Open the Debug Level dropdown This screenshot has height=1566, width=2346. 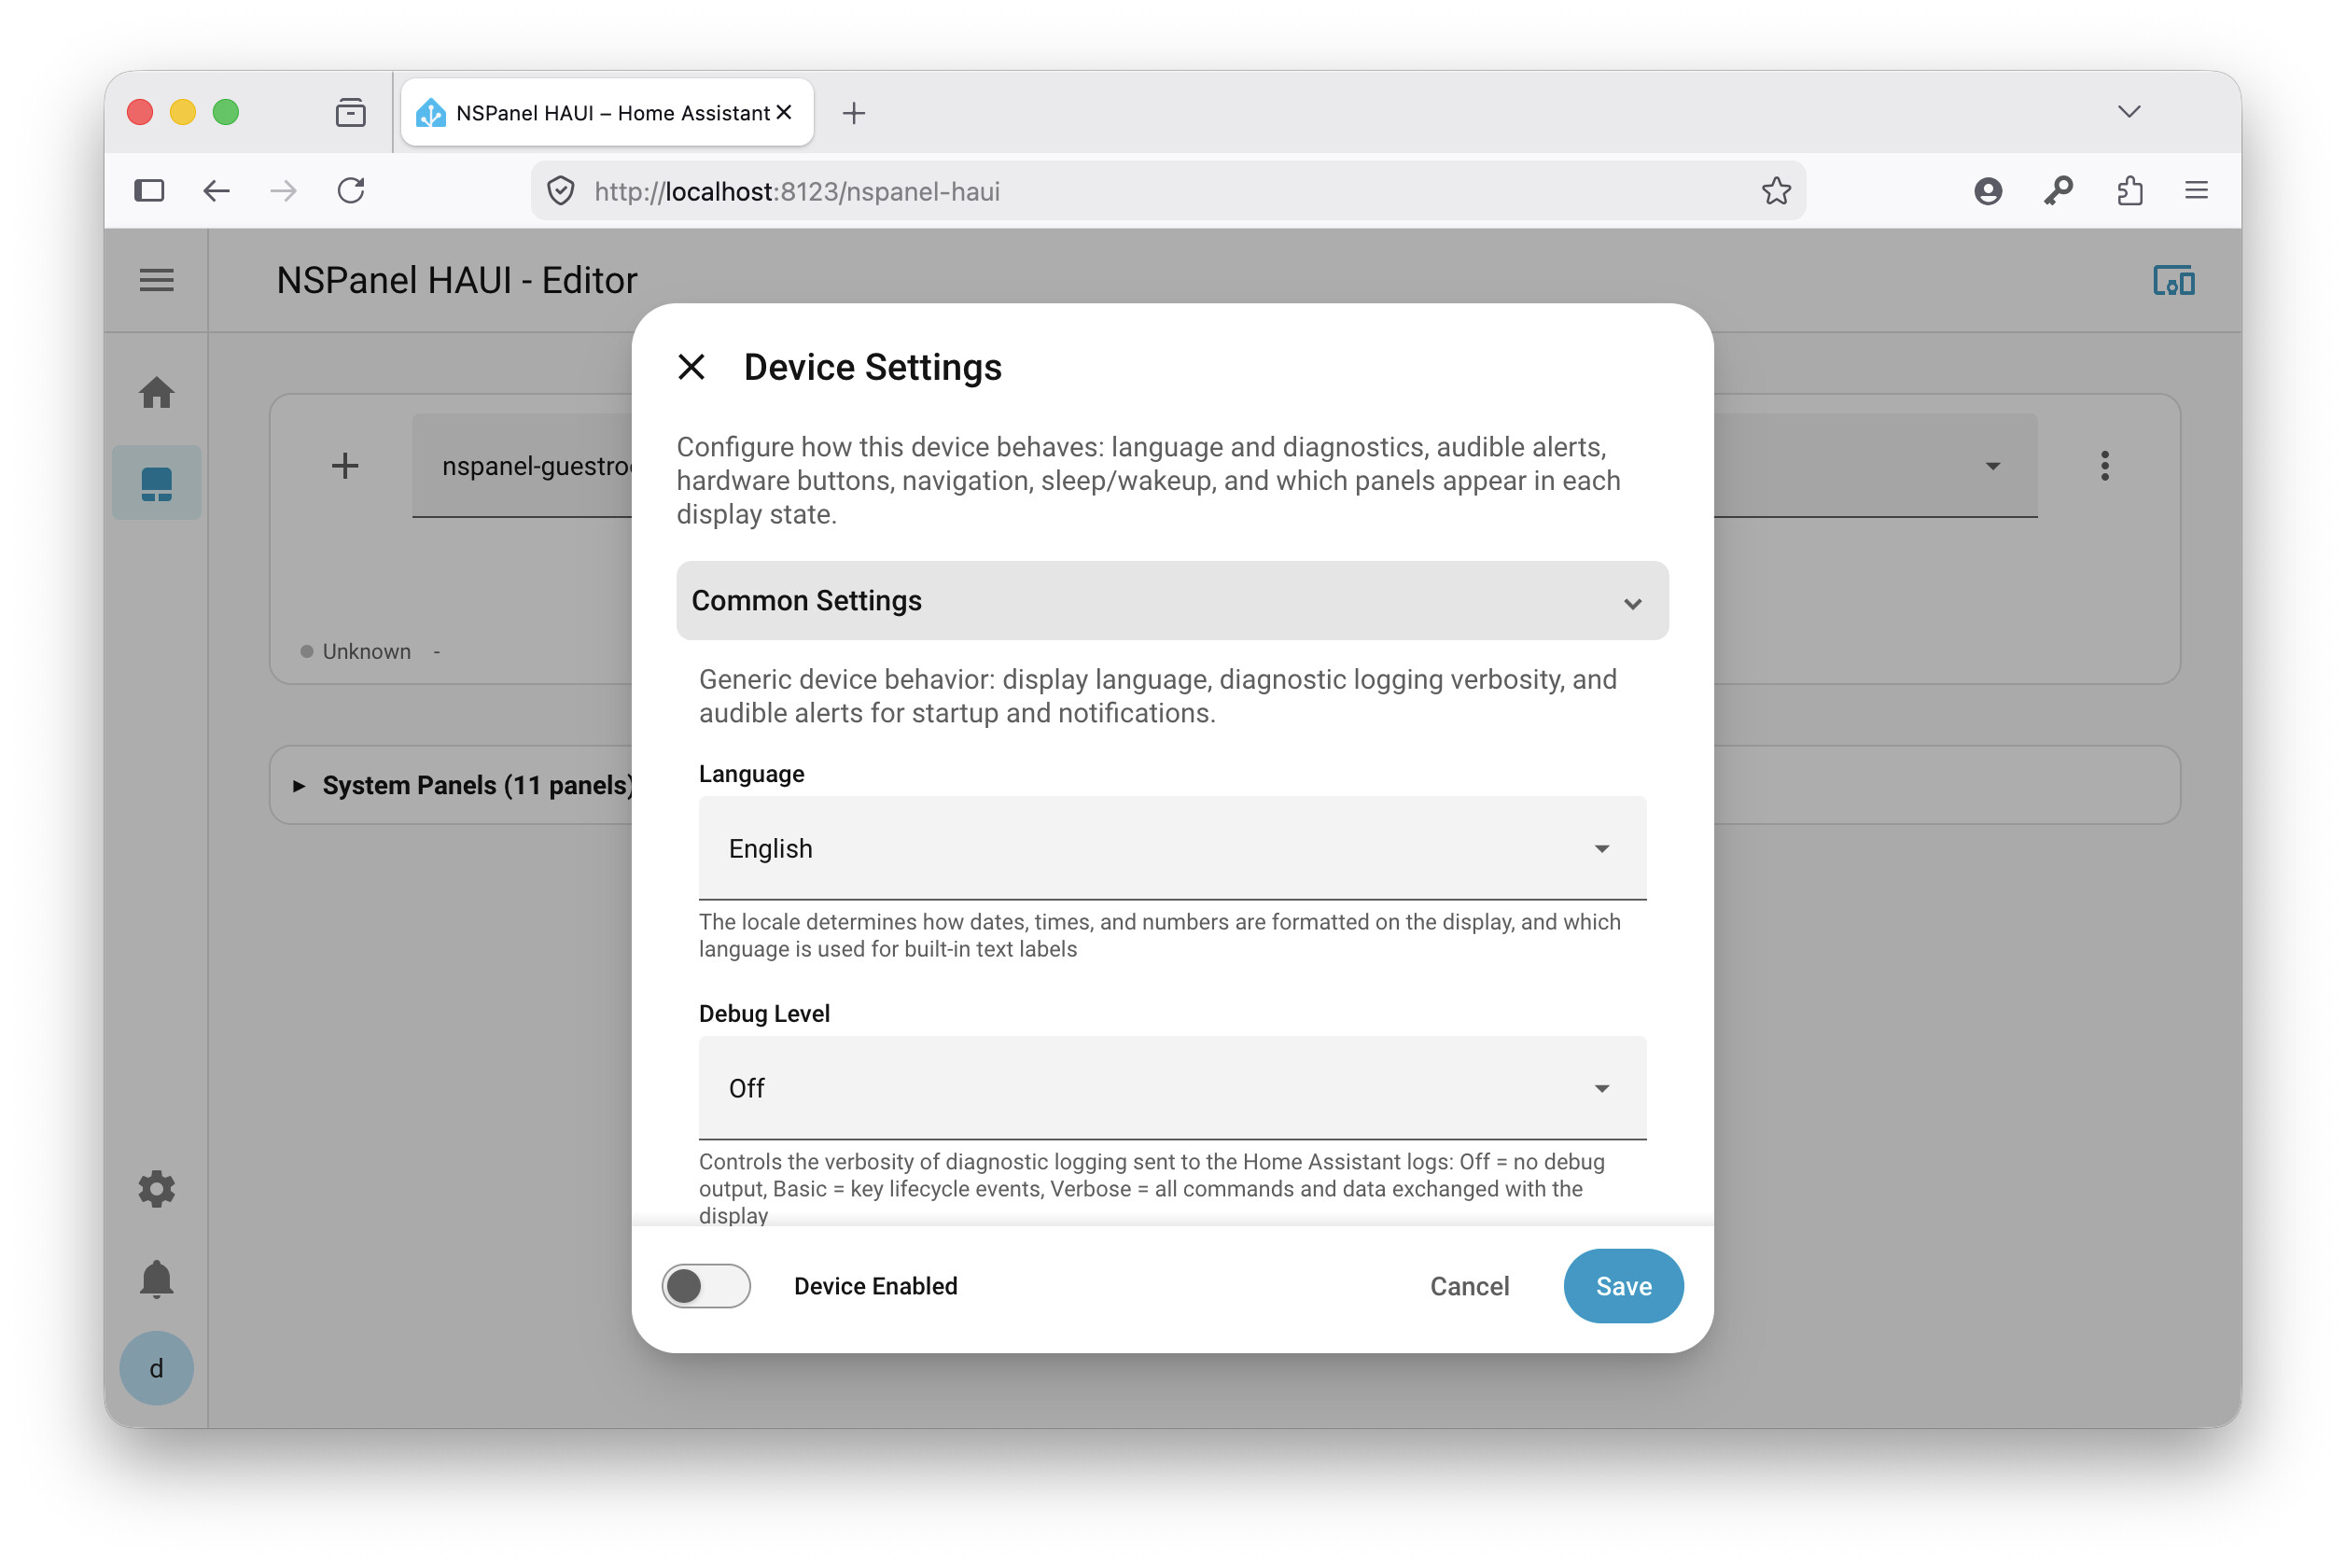point(1172,1087)
